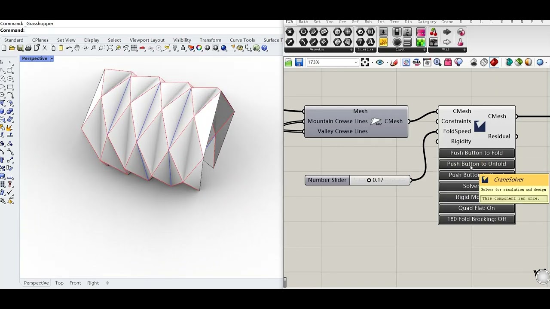Toggle the eye preview settings icon

(379, 63)
